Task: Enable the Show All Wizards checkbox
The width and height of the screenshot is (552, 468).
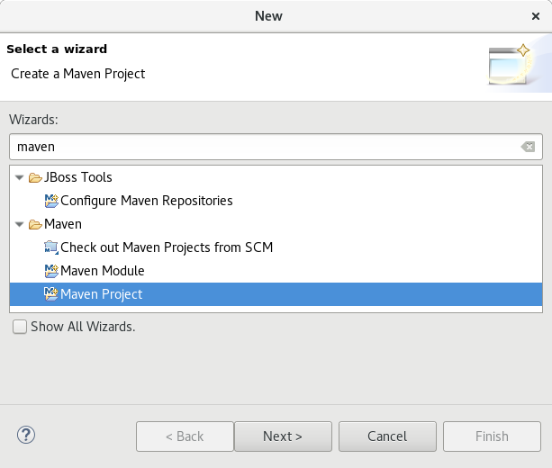Action: (x=20, y=328)
